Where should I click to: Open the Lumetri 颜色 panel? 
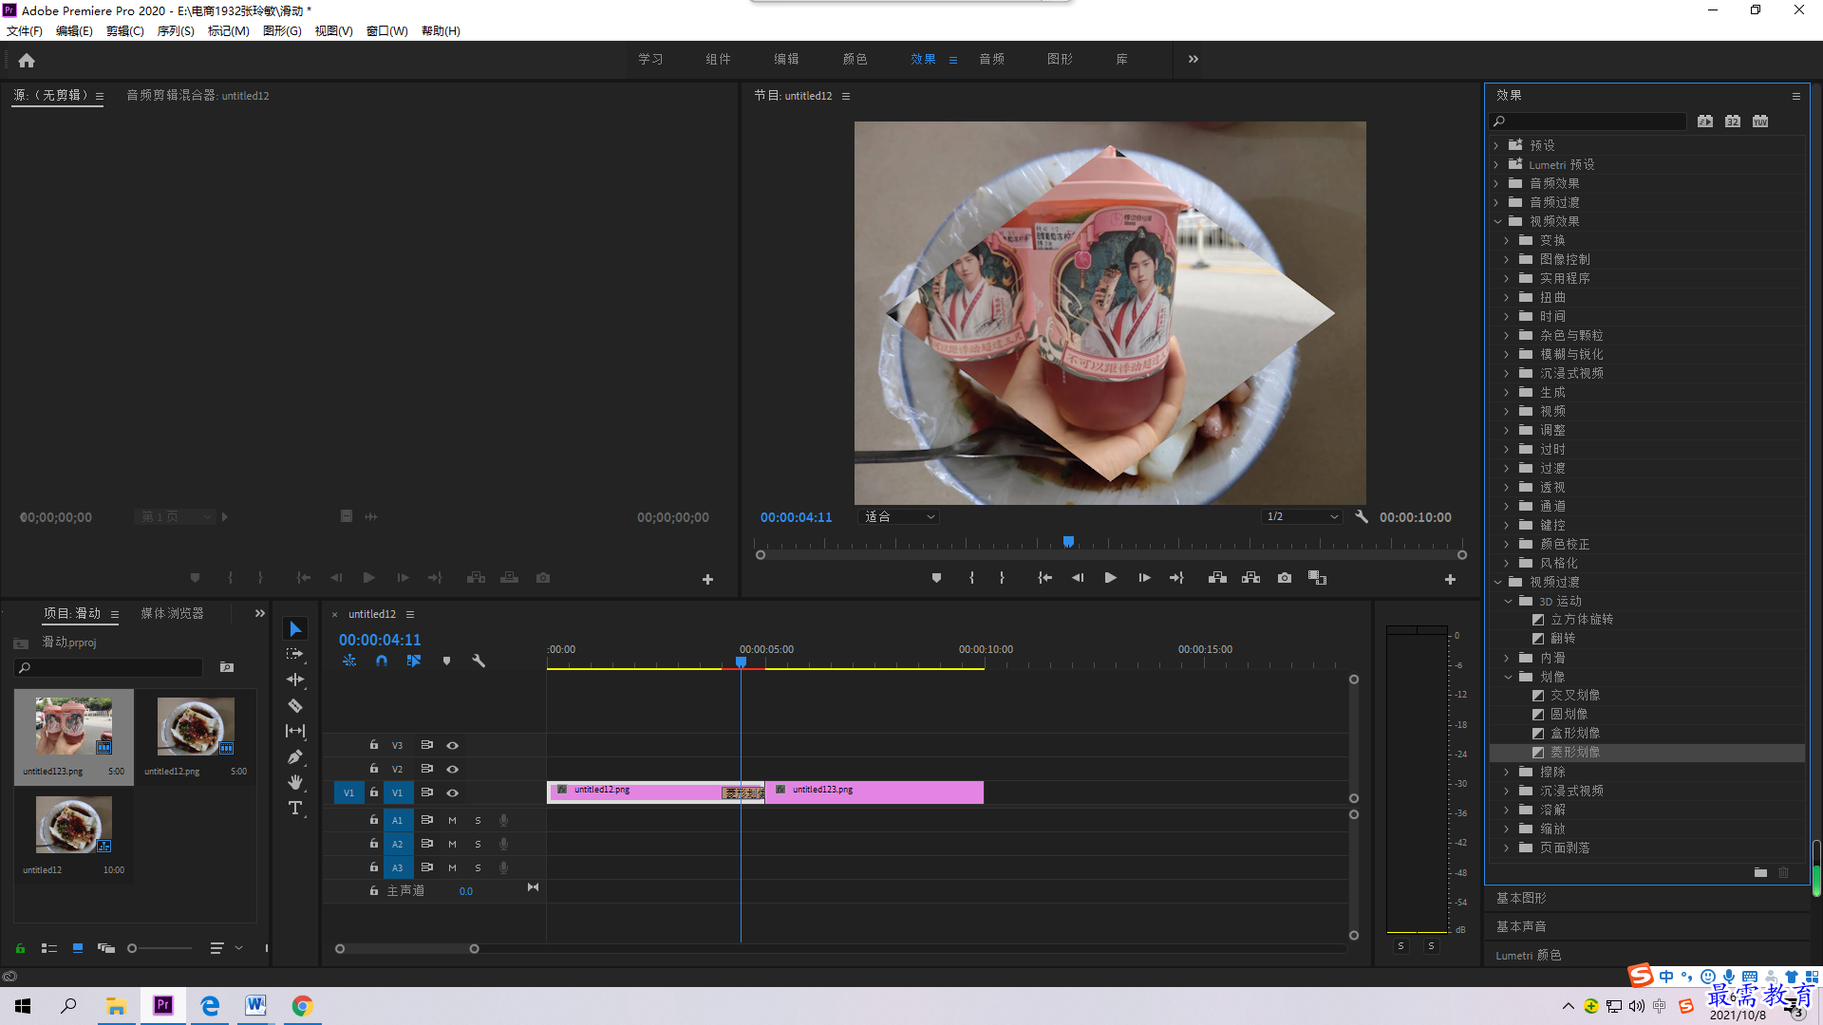click(1528, 955)
